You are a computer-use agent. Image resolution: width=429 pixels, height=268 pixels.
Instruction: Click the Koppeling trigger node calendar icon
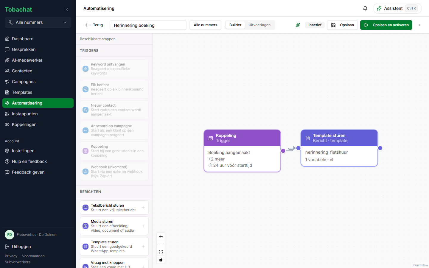coord(211,138)
